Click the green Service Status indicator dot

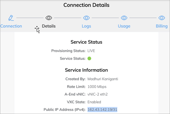point(89,58)
